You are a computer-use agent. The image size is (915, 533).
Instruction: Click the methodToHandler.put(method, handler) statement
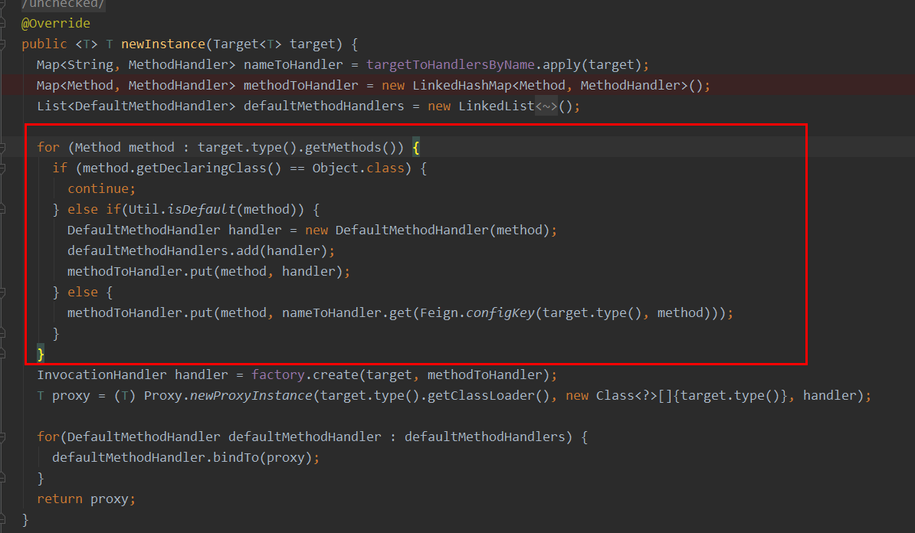pyautogui.click(x=208, y=272)
